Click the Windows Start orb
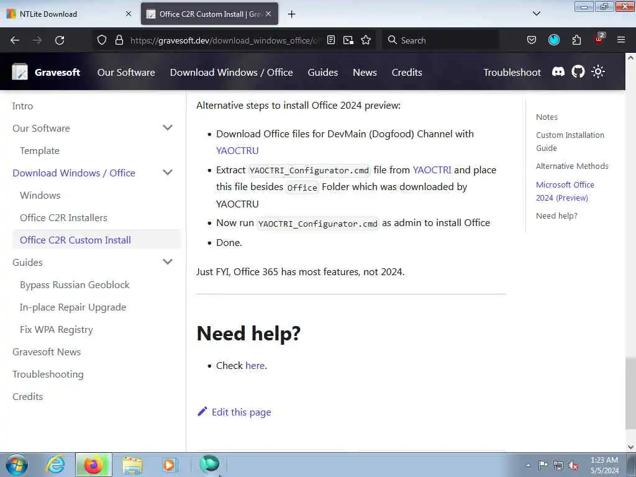Image resolution: width=636 pixels, height=477 pixels. pos(17,465)
